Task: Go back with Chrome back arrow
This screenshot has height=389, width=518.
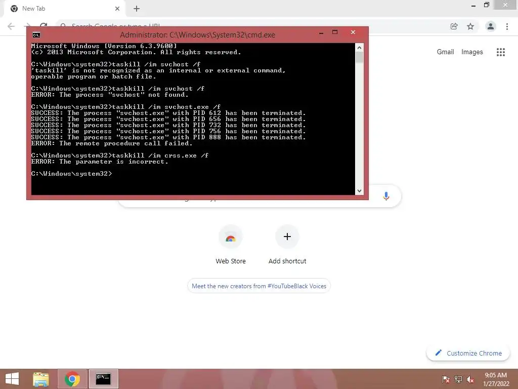Action: [11, 26]
